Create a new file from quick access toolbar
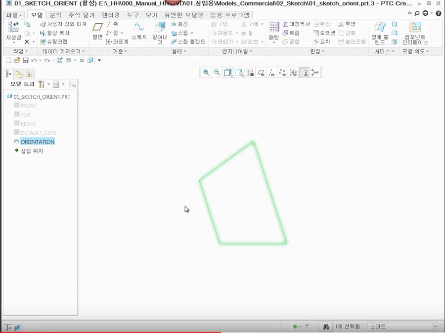The height and width of the screenshot is (333, 445). click(x=9, y=60)
